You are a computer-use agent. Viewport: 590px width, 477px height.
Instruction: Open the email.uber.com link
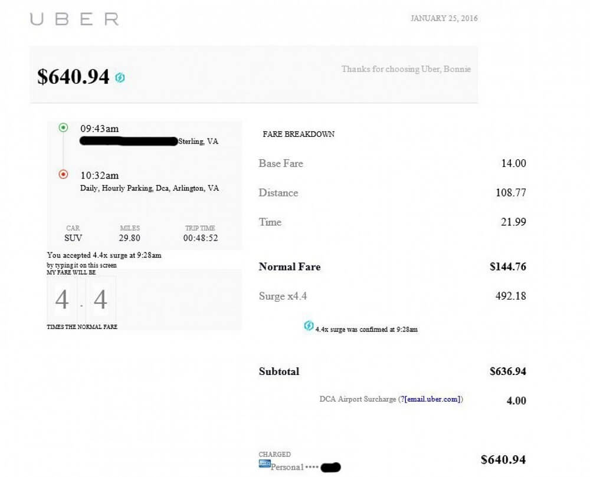pos(433,399)
